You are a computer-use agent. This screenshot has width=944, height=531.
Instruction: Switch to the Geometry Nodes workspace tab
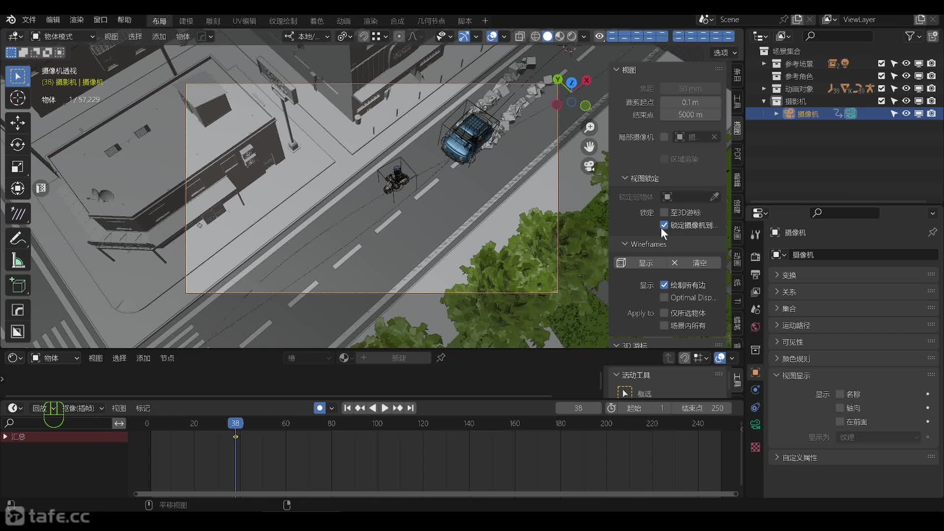431,21
